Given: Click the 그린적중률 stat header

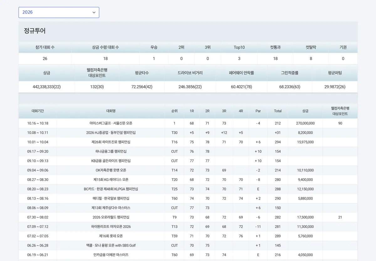Looking at the screenshot, I should (x=290, y=73).
